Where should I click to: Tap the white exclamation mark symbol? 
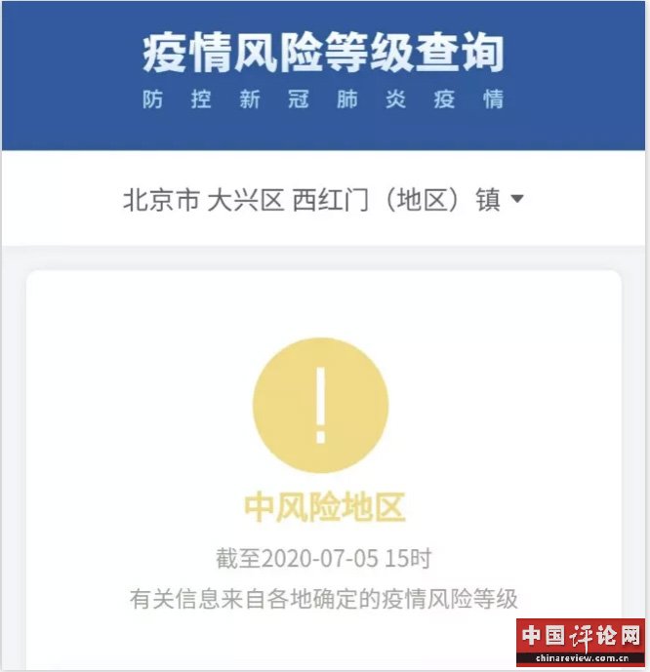pos(321,405)
